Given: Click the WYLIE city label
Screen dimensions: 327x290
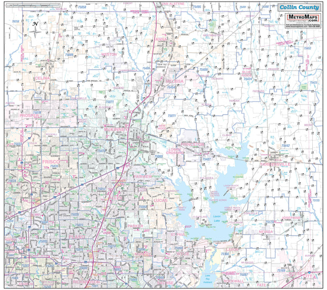Looking at the screenshot, I should [x=183, y=254].
